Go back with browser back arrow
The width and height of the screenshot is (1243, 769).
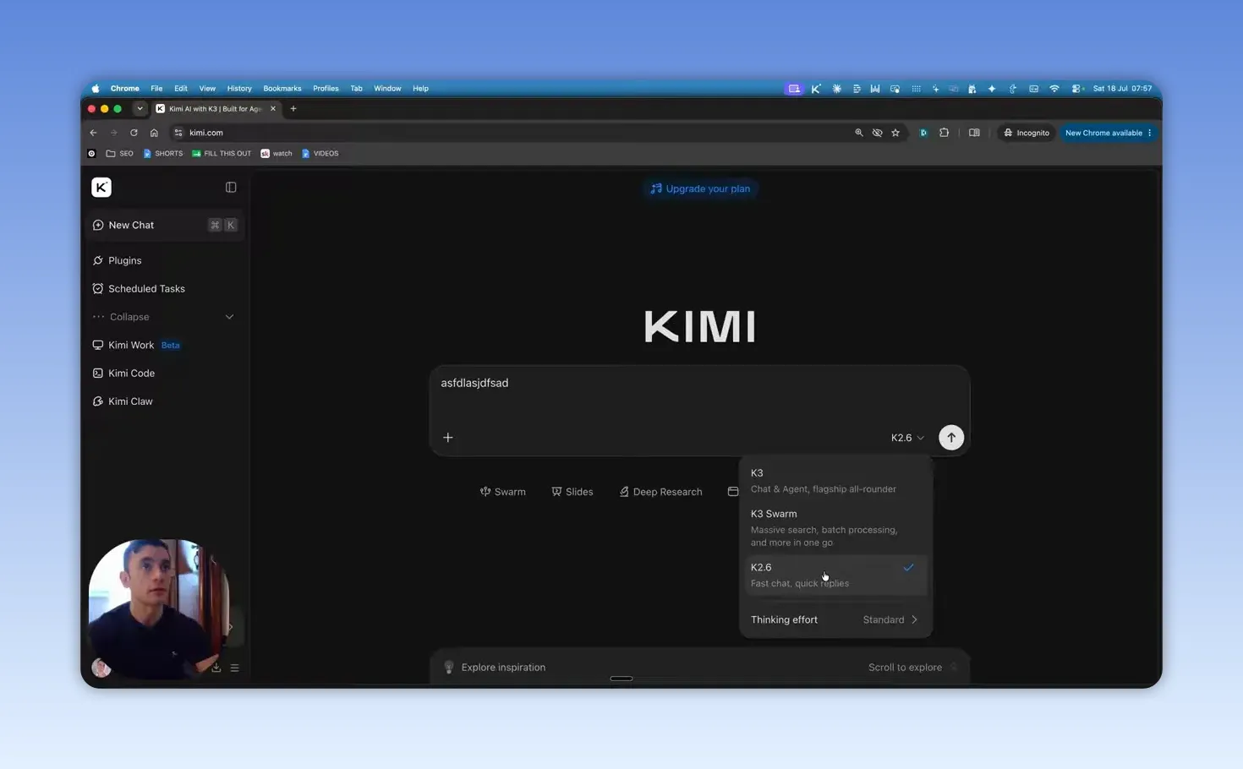pyautogui.click(x=94, y=133)
